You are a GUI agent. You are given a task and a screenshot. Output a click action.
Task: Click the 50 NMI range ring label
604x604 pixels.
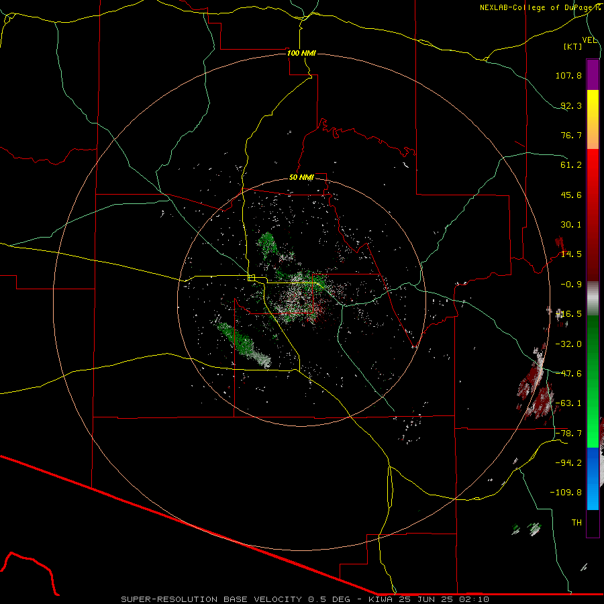pyautogui.click(x=301, y=177)
